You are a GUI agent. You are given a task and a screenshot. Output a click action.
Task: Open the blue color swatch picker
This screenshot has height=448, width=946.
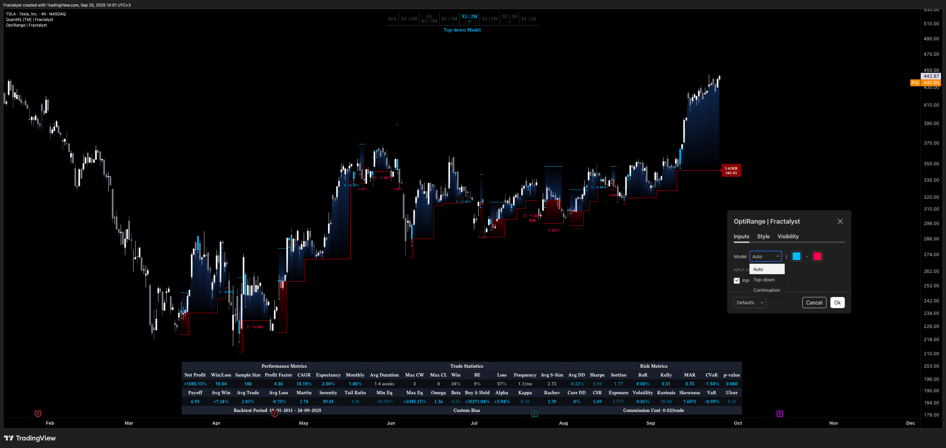point(796,256)
